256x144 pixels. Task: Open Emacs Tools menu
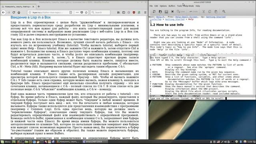click(179, 6)
